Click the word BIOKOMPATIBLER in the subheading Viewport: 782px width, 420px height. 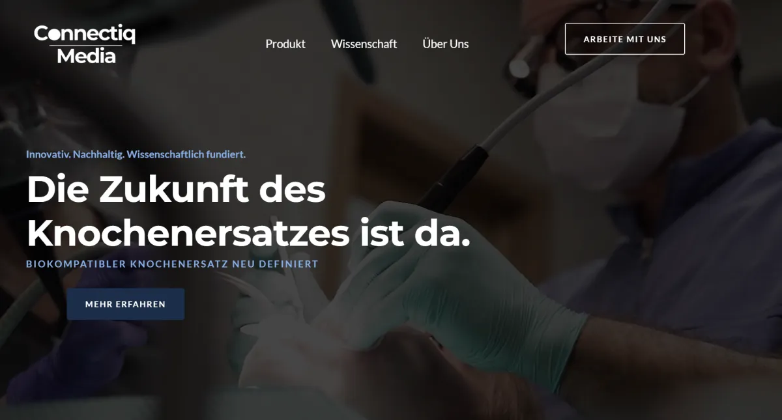click(76, 264)
